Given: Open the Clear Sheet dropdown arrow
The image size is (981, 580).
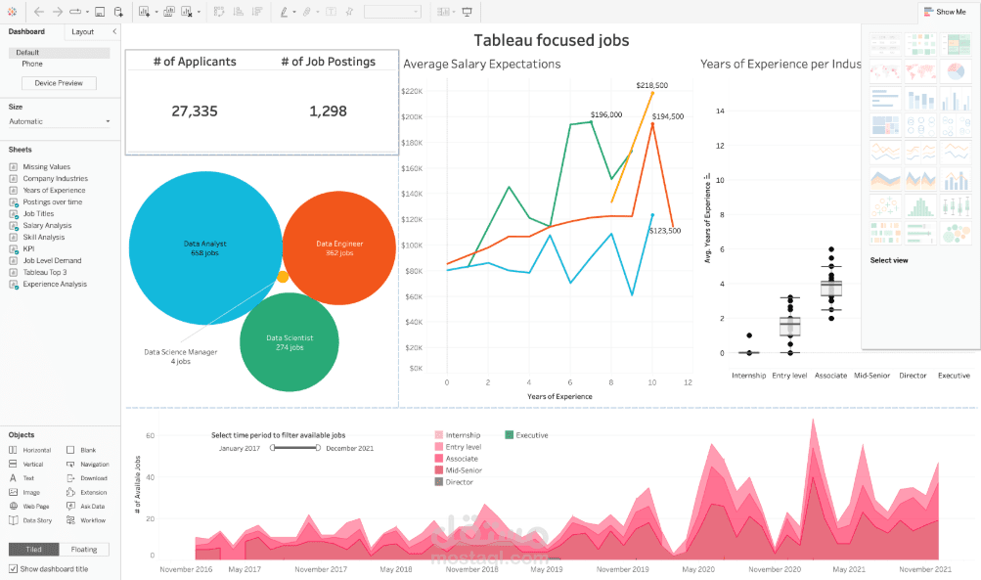Looking at the screenshot, I should click(199, 12).
